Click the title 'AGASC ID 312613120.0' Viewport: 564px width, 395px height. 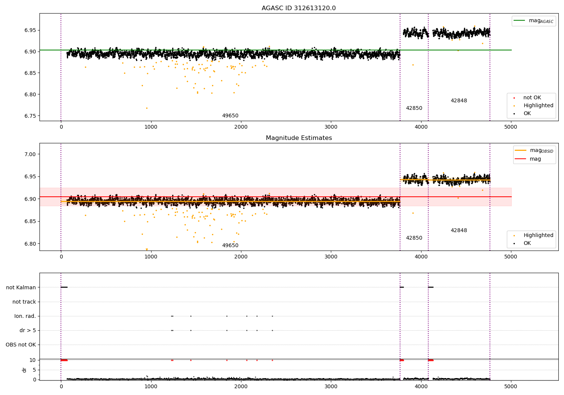[299, 8]
